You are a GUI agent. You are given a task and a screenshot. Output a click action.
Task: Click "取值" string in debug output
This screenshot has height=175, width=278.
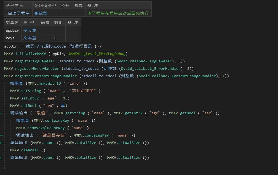tap(41, 113)
